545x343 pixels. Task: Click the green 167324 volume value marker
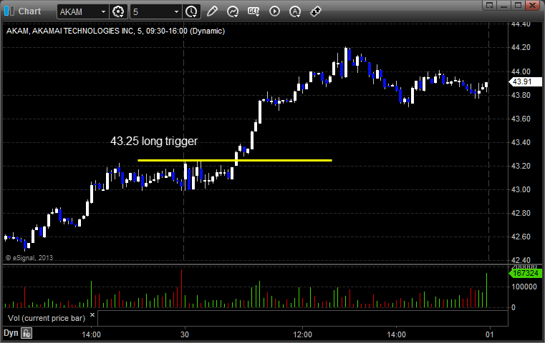(x=525, y=273)
